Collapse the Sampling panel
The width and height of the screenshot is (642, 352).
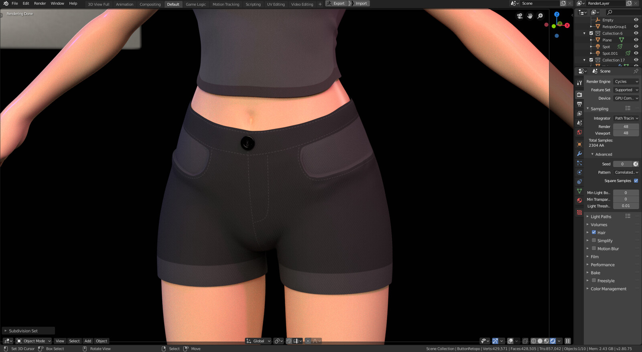click(x=599, y=109)
